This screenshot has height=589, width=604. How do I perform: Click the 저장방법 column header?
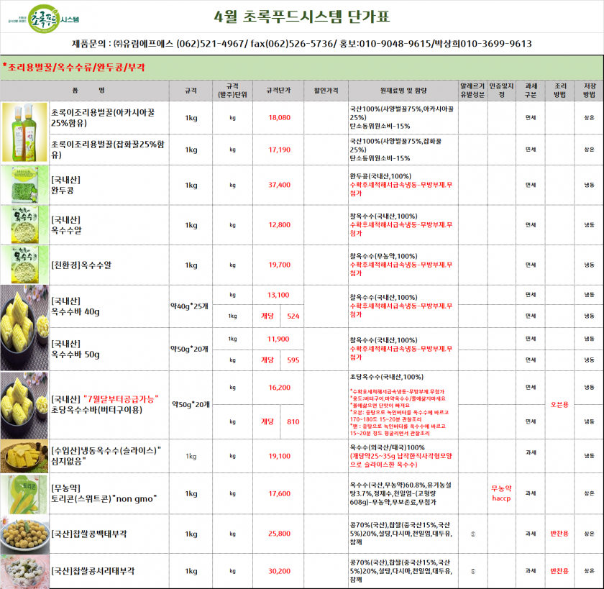tap(589, 91)
